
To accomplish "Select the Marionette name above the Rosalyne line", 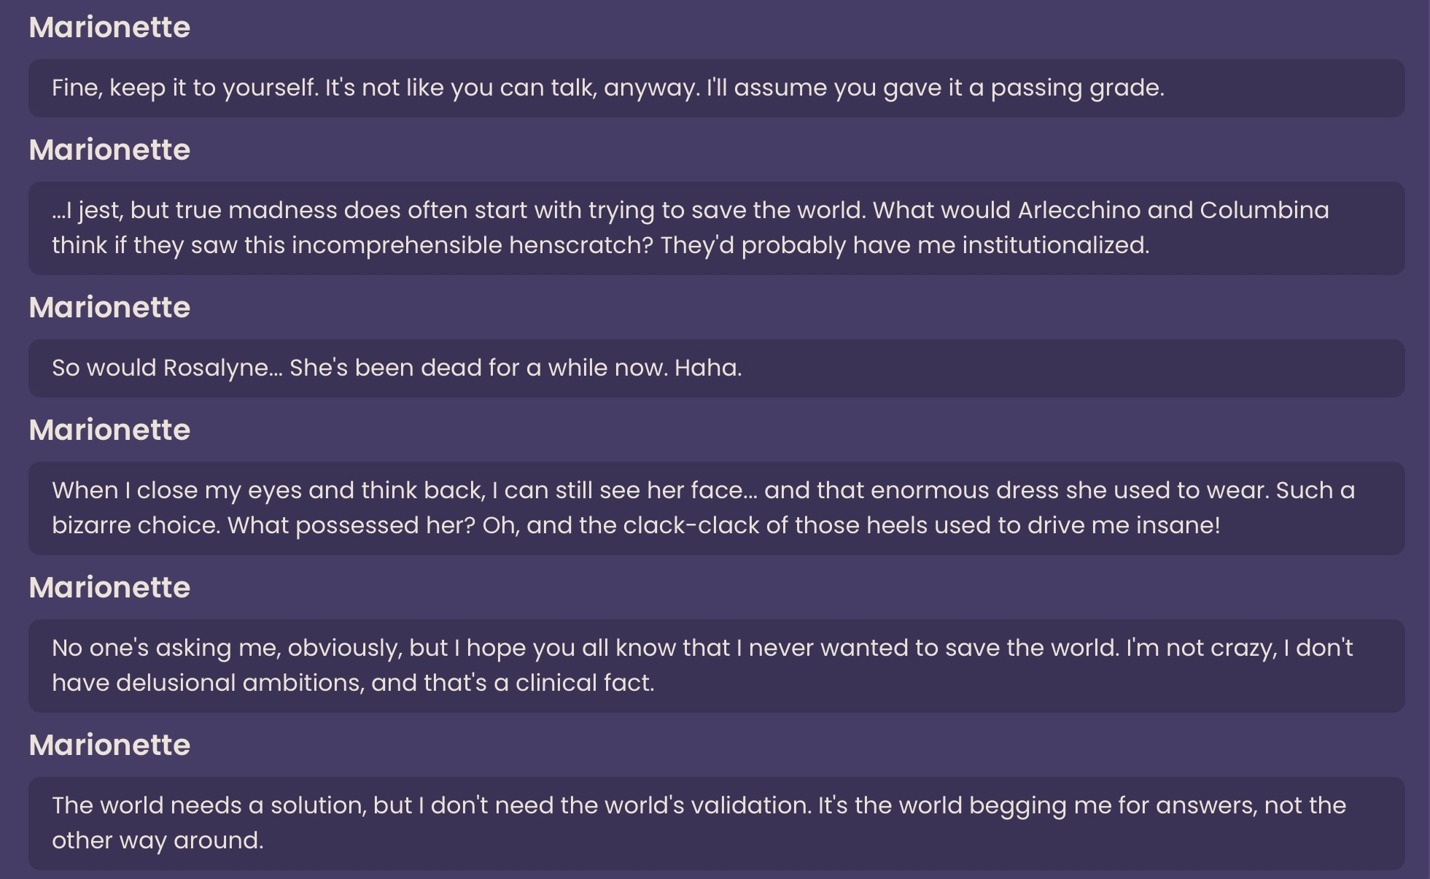I will tap(109, 308).
